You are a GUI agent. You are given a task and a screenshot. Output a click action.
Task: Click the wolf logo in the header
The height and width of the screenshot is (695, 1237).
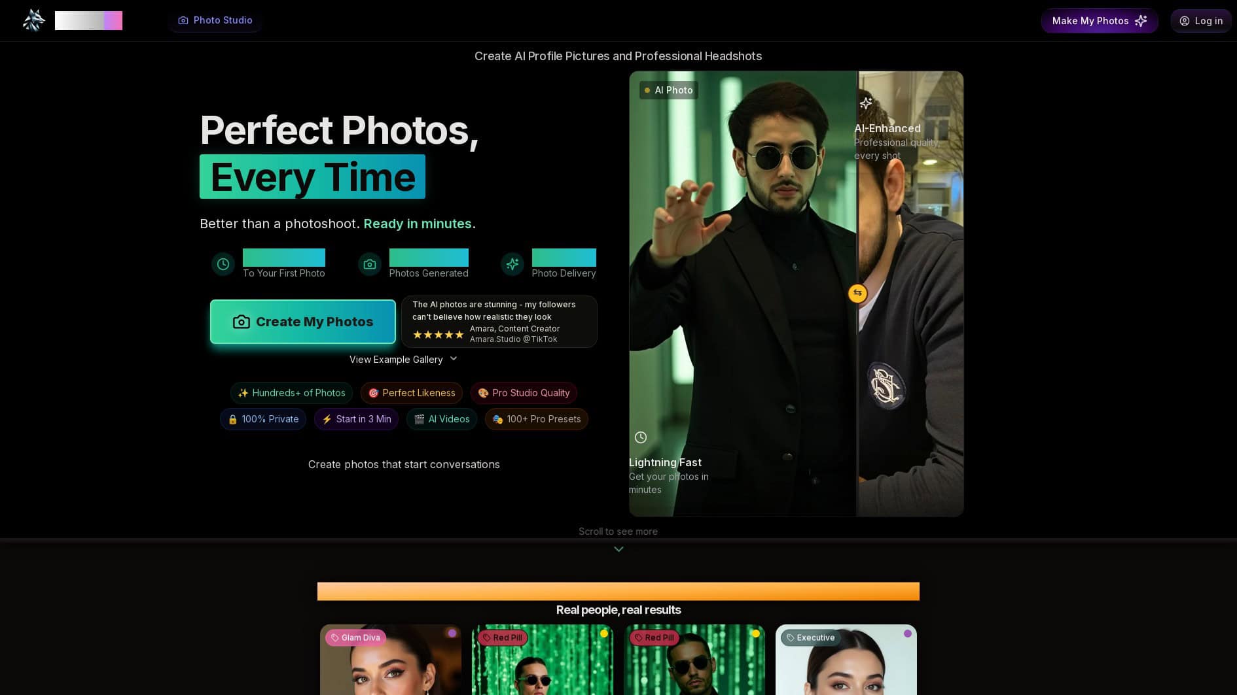pyautogui.click(x=34, y=20)
